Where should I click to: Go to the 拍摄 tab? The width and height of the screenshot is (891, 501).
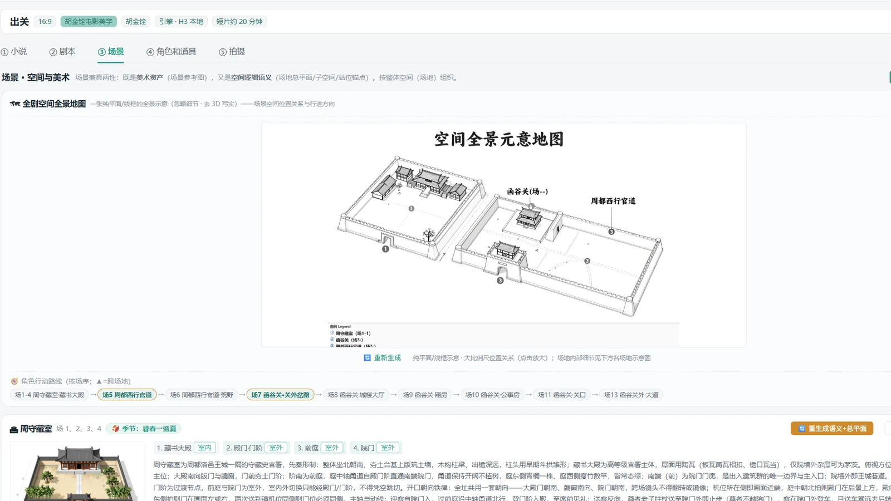click(232, 51)
